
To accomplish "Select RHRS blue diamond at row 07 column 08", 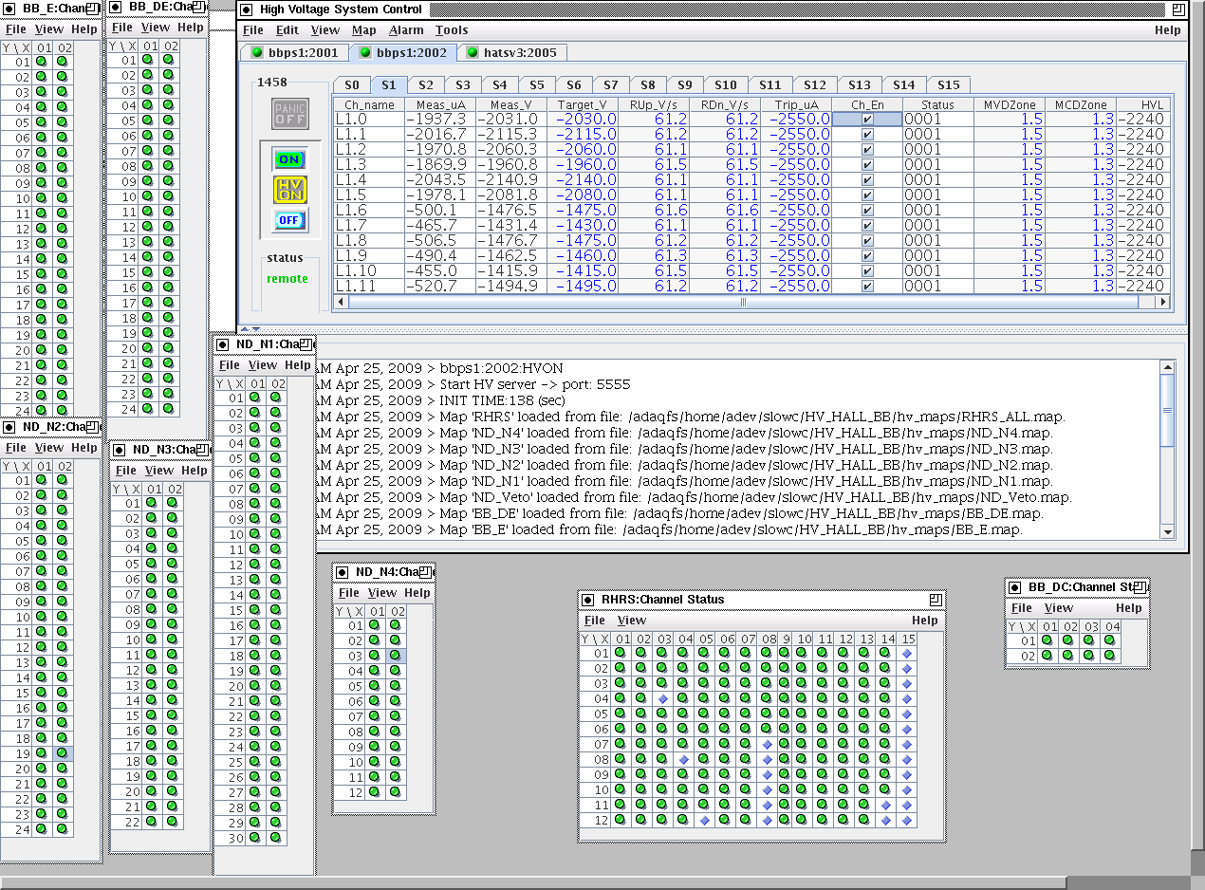I will [768, 745].
